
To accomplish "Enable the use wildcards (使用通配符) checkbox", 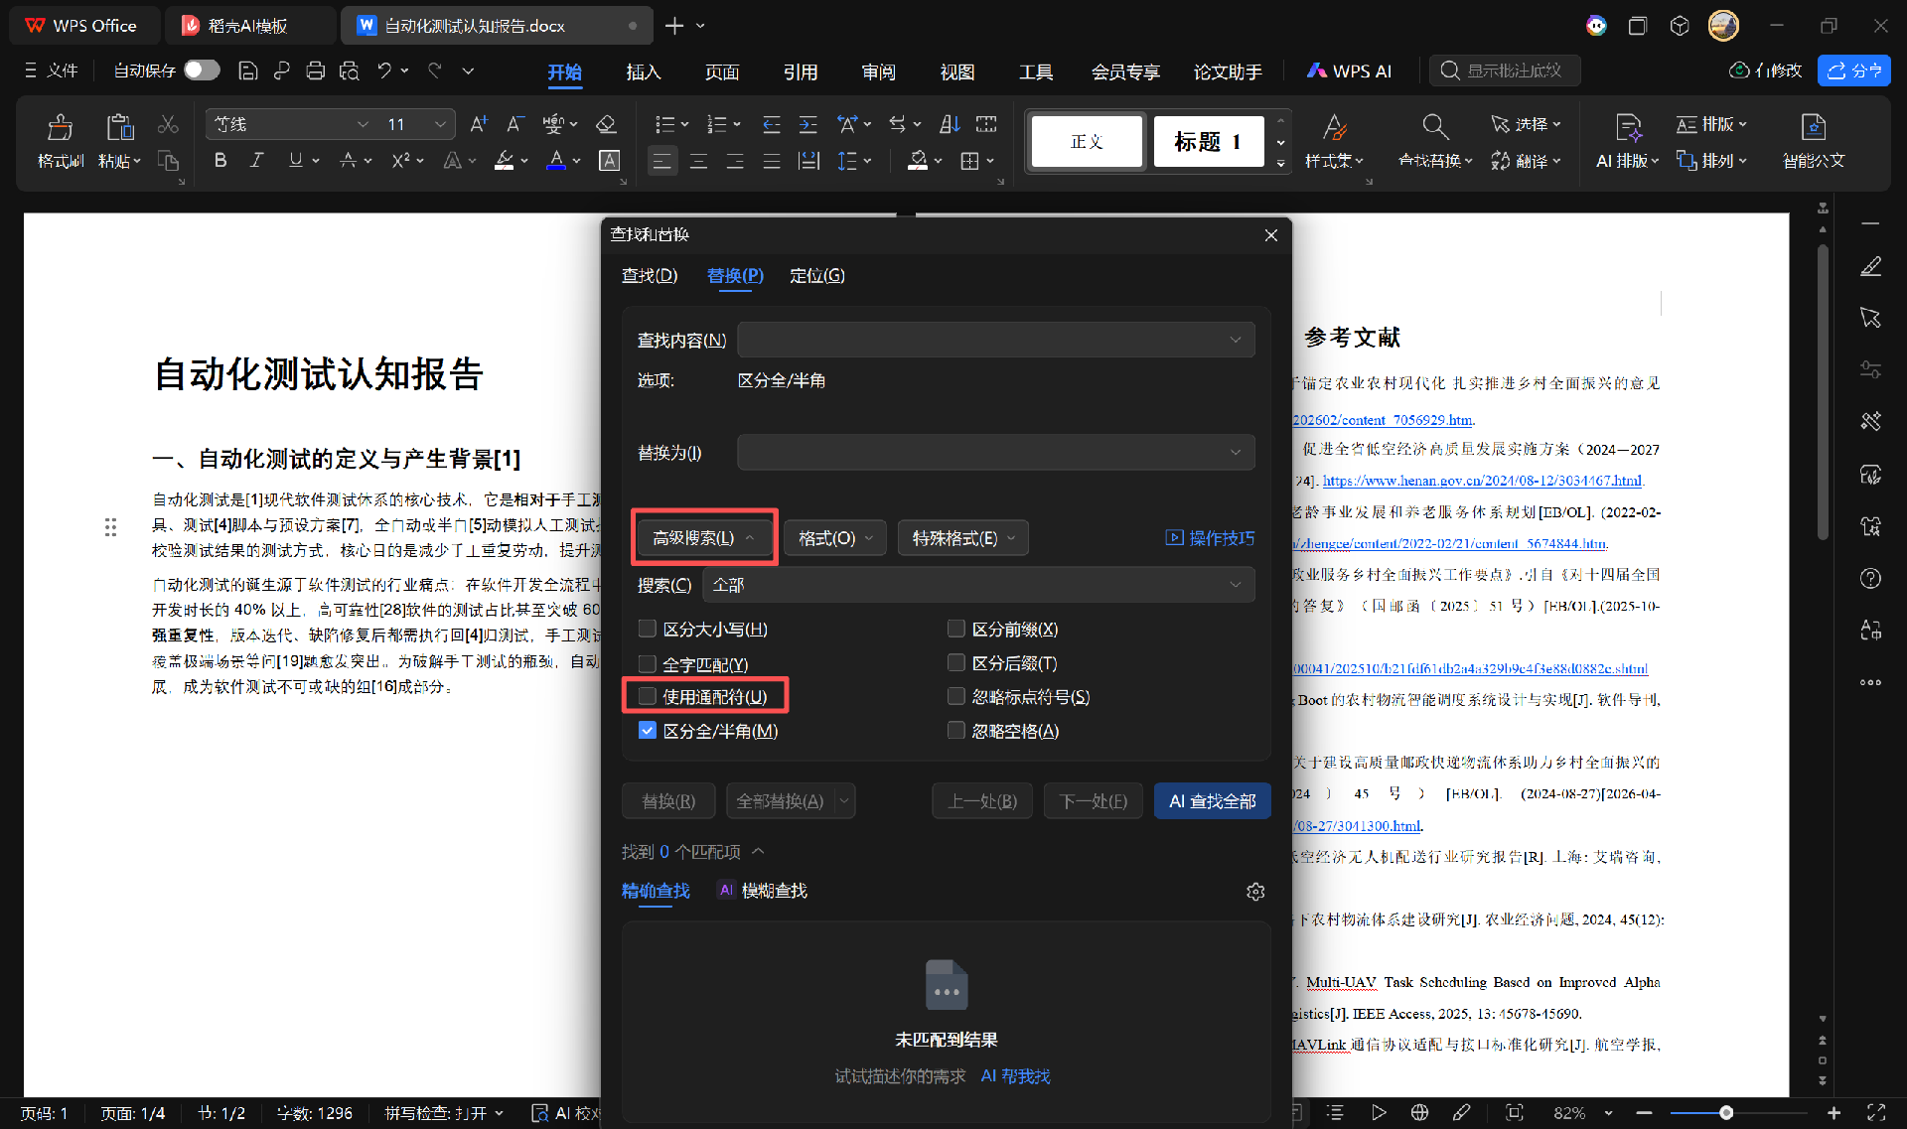I will (x=648, y=696).
